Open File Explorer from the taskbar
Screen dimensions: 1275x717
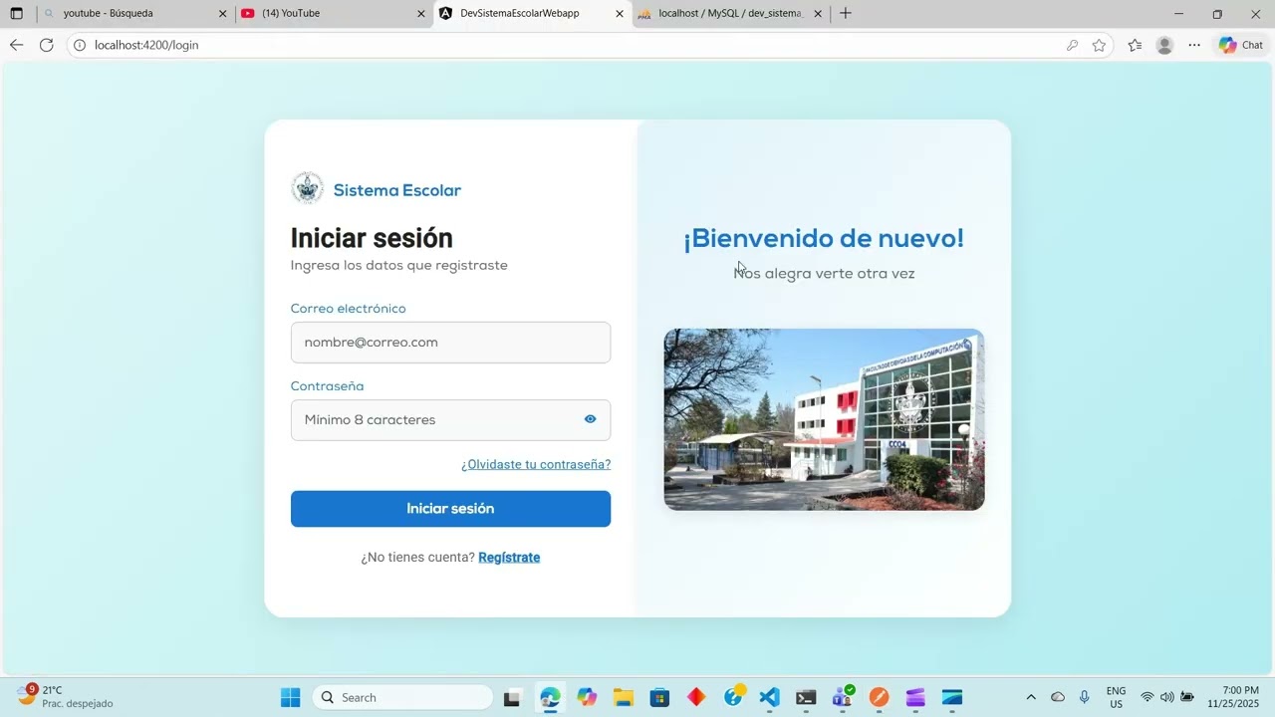click(624, 697)
